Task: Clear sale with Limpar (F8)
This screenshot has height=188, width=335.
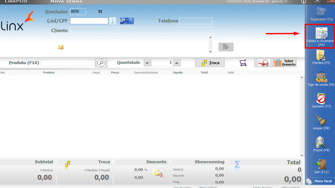Action: point(321,122)
